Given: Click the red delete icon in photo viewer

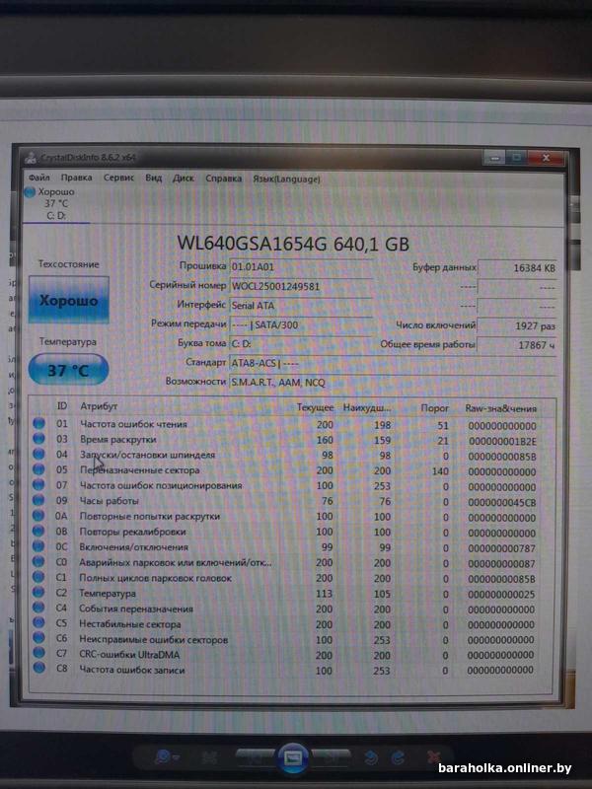Looking at the screenshot, I should [x=433, y=757].
